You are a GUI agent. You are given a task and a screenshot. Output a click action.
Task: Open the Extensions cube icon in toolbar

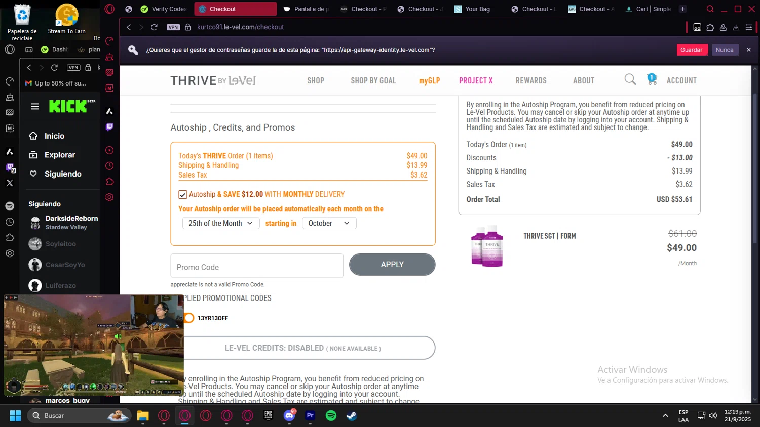click(x=710, y=27)
